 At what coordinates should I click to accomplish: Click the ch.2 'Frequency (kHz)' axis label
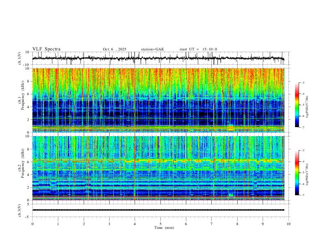(x=23, y=163)
